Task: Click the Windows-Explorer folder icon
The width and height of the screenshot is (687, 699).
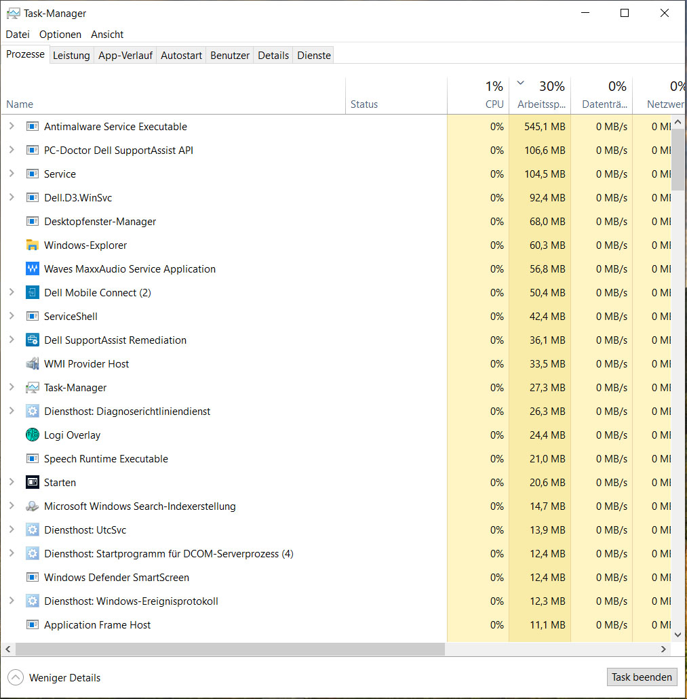Action: click(x=32, y=245)
